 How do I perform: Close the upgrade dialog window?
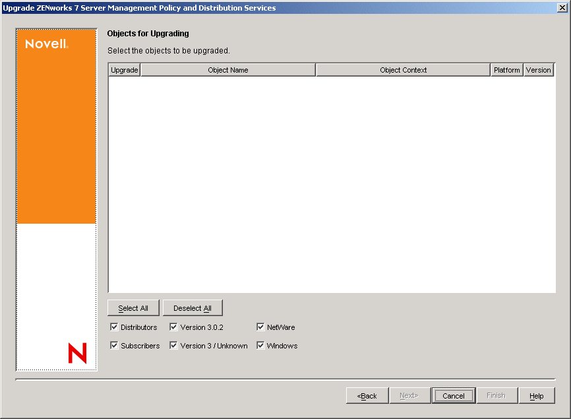(562, 8)
